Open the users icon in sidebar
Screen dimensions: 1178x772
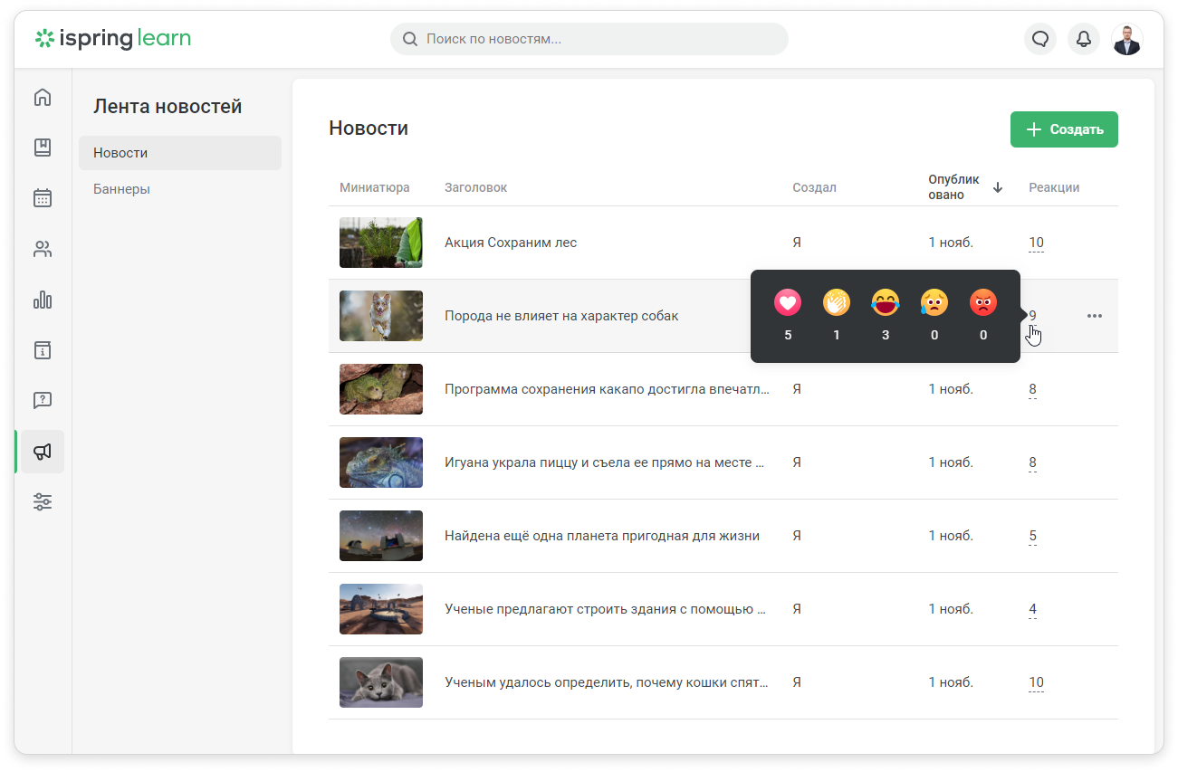point(43,249)
